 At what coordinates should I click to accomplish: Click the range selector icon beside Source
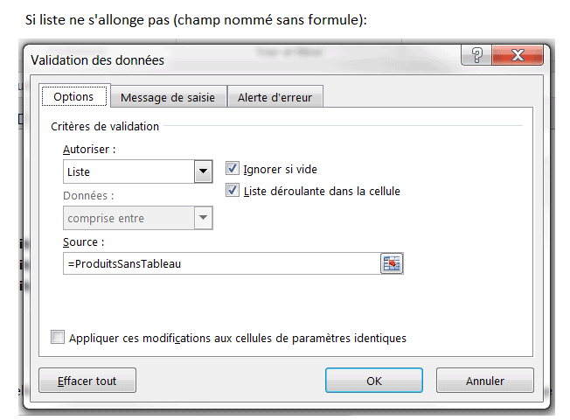coord(391,263)
